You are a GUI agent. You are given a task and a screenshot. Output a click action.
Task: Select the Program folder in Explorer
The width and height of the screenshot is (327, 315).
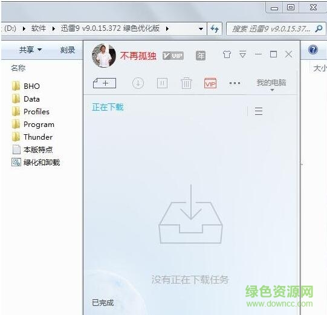(33, 125)
